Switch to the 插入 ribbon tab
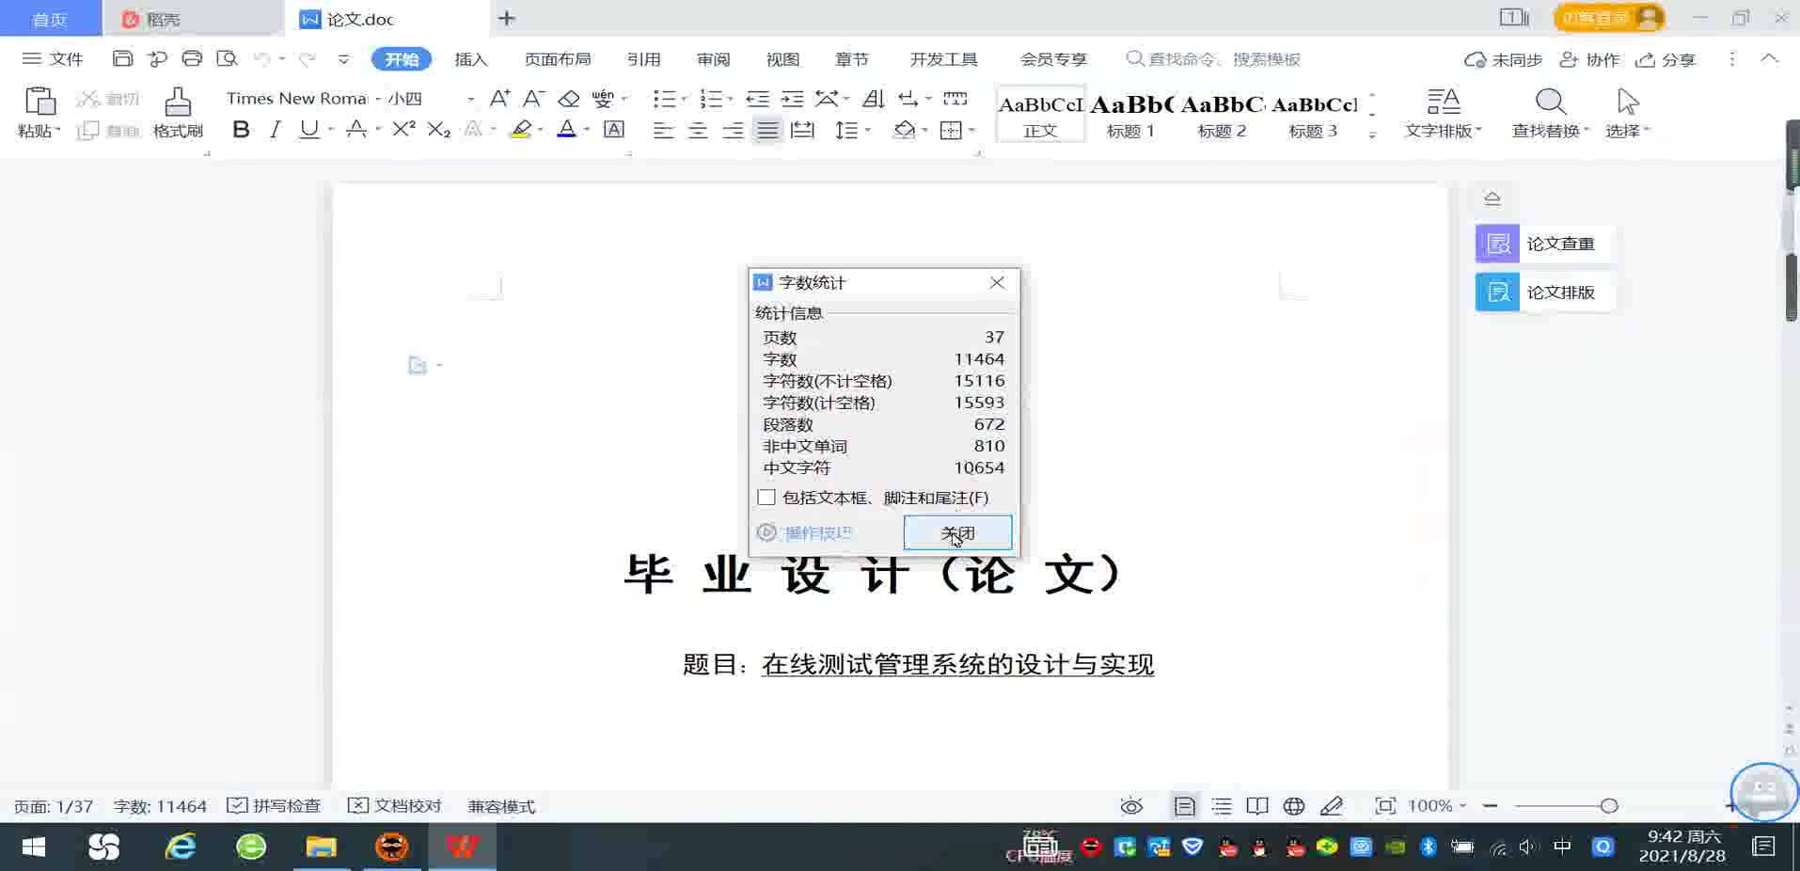The height and width of the screenshot is (871, 1800). [x=471, y=59]
